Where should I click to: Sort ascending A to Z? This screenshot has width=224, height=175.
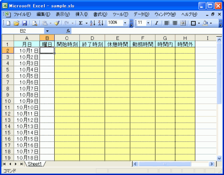(93, 23)
